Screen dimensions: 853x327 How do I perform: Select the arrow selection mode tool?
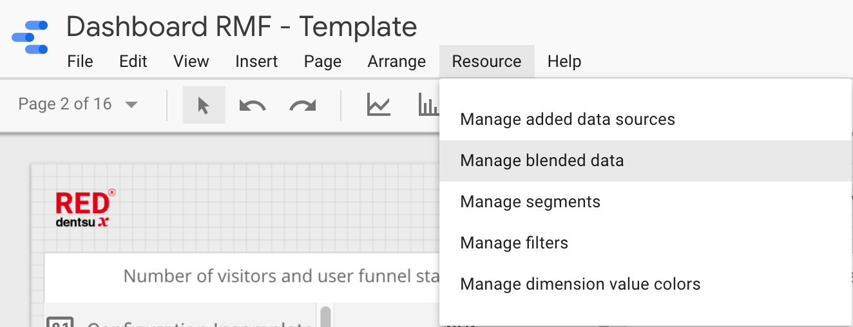(204, 105)
